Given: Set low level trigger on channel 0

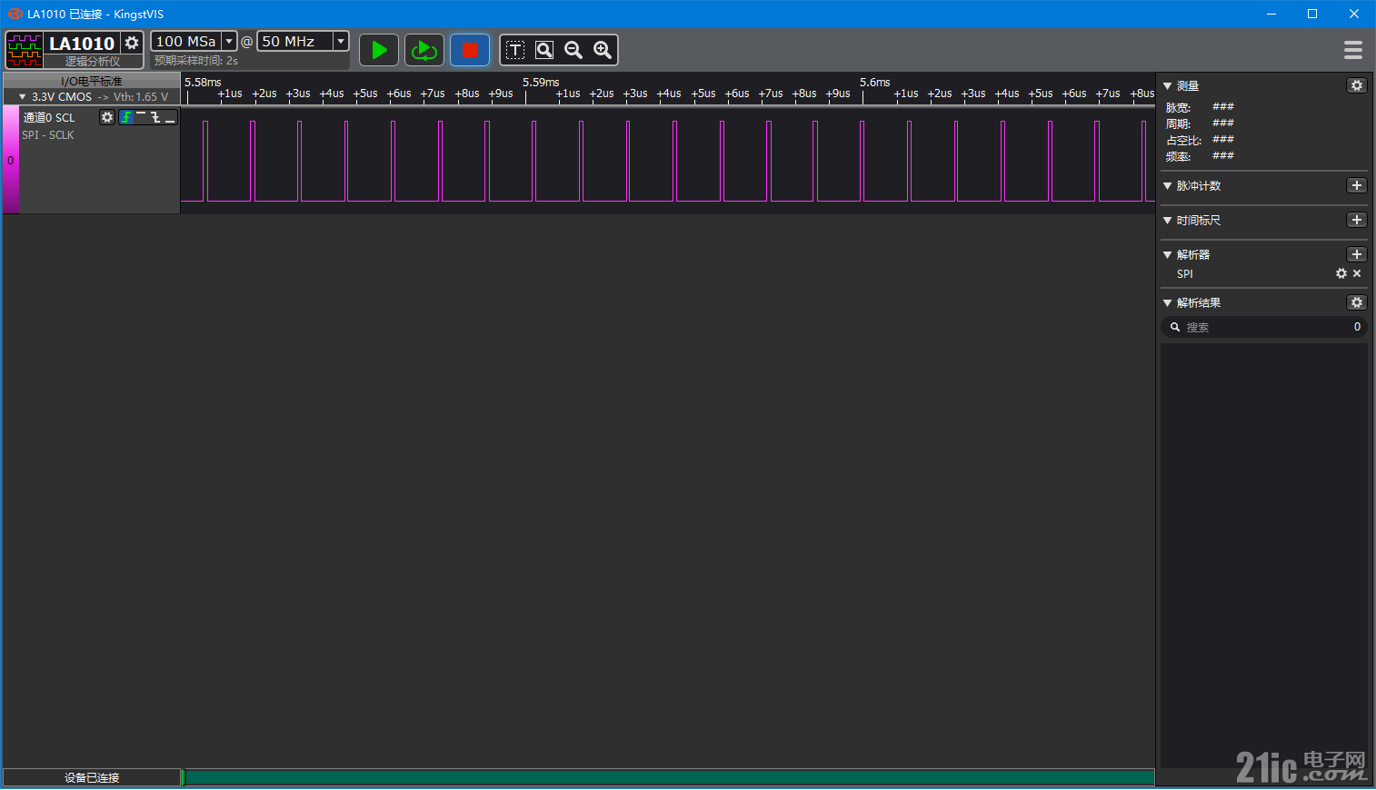Looking at the screenshot, I should point(170,117).
